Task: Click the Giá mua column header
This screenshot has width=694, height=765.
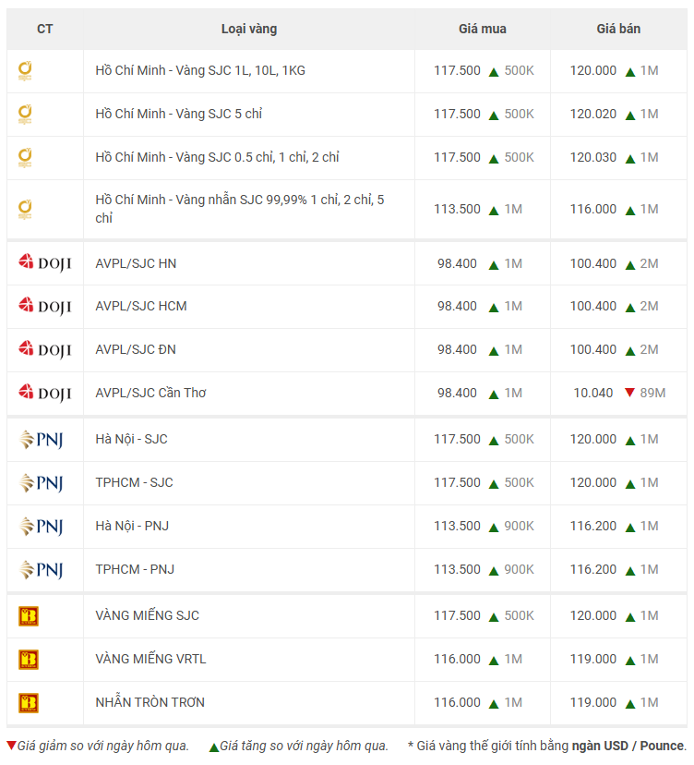Action: 483,30
